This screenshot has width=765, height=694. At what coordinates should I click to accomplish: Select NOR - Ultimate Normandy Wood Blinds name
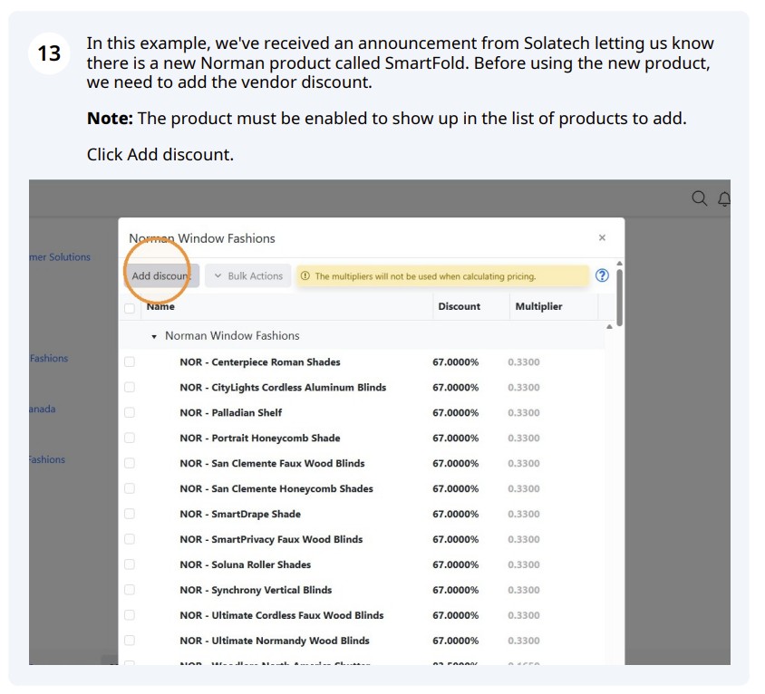[275, 641]
